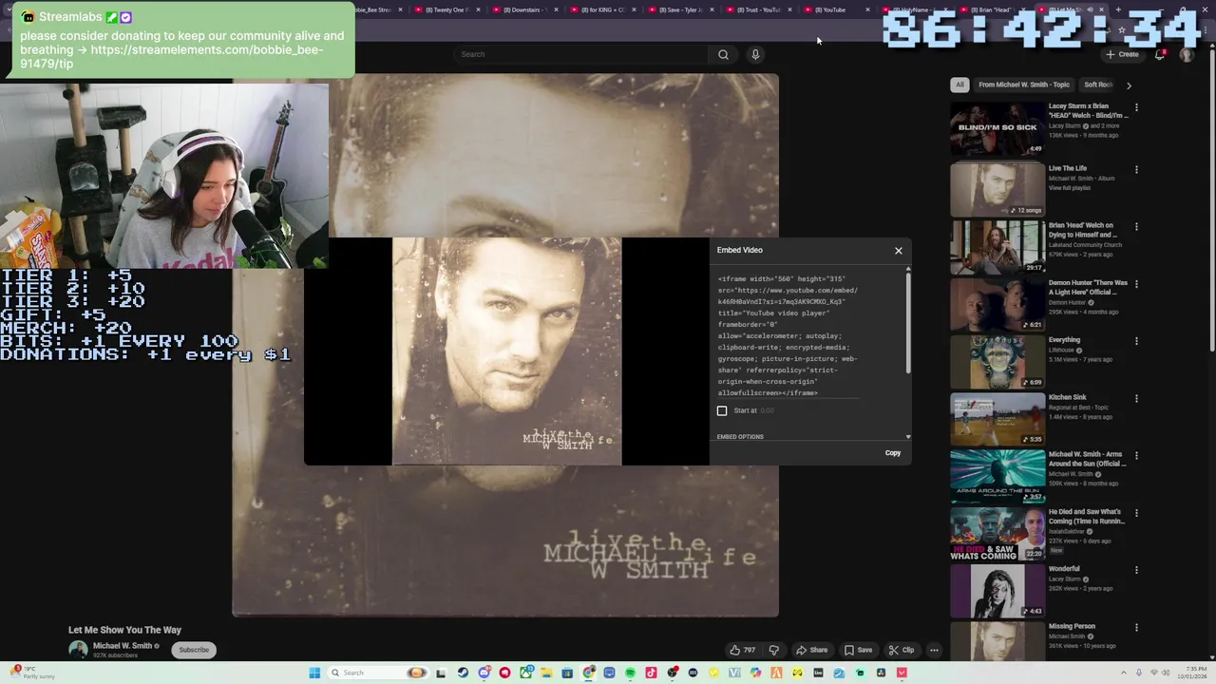Switch to the Save - Tyler J browser tab

click(x=678, y=9)
